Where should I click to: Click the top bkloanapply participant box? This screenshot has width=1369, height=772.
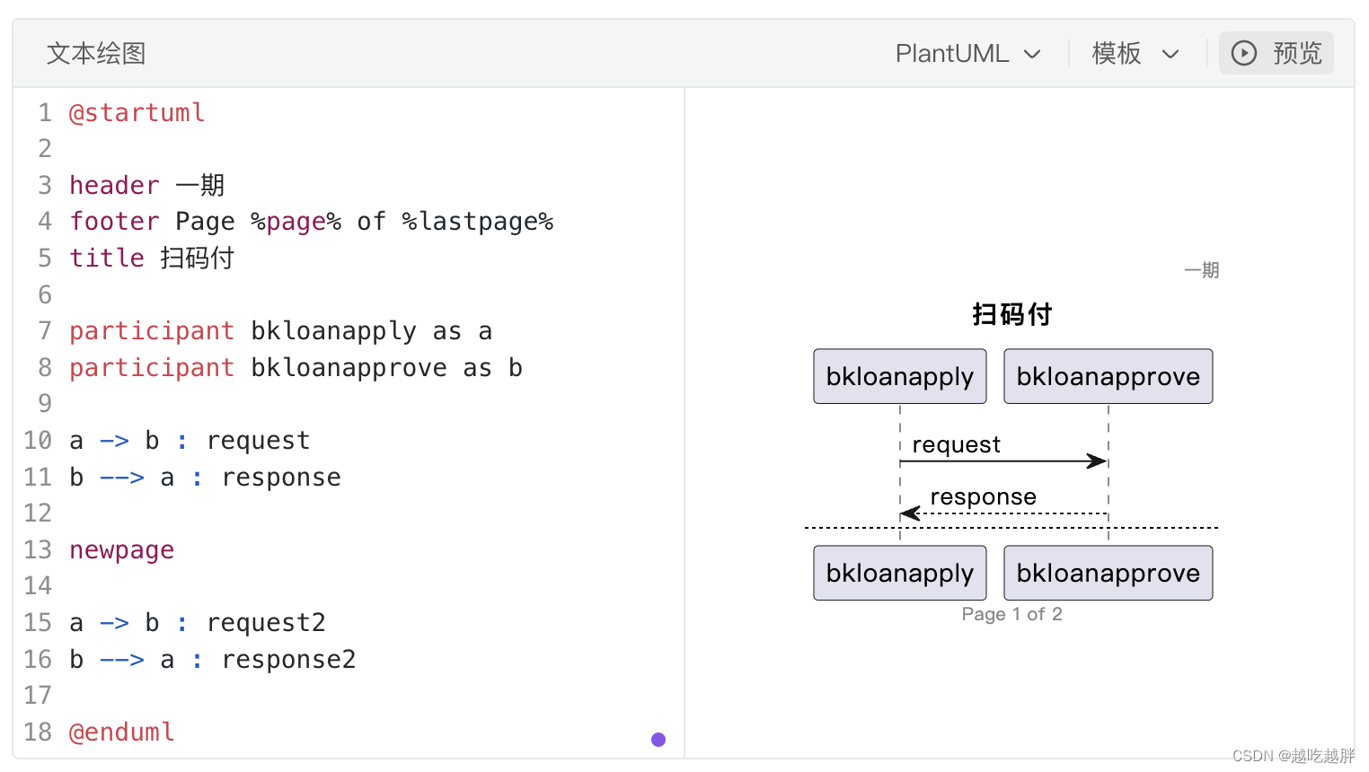899,377
